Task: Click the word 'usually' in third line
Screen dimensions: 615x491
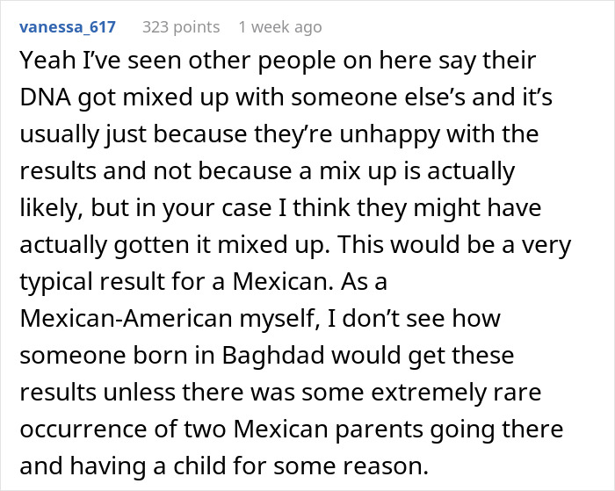Action: click(60, 134)
